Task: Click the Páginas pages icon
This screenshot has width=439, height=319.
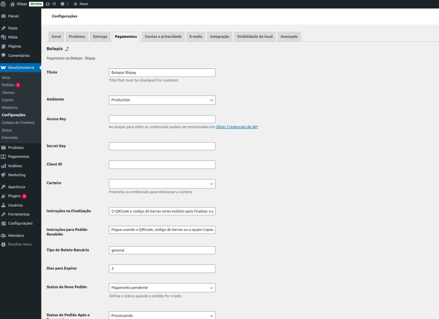Action: click(x=3, y=46)
